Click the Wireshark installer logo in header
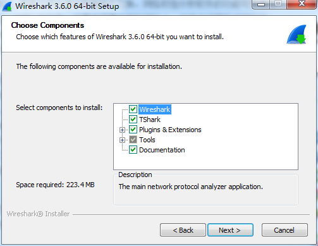The height and width of the screenshot is (246, 318). (x=297, y=34)
